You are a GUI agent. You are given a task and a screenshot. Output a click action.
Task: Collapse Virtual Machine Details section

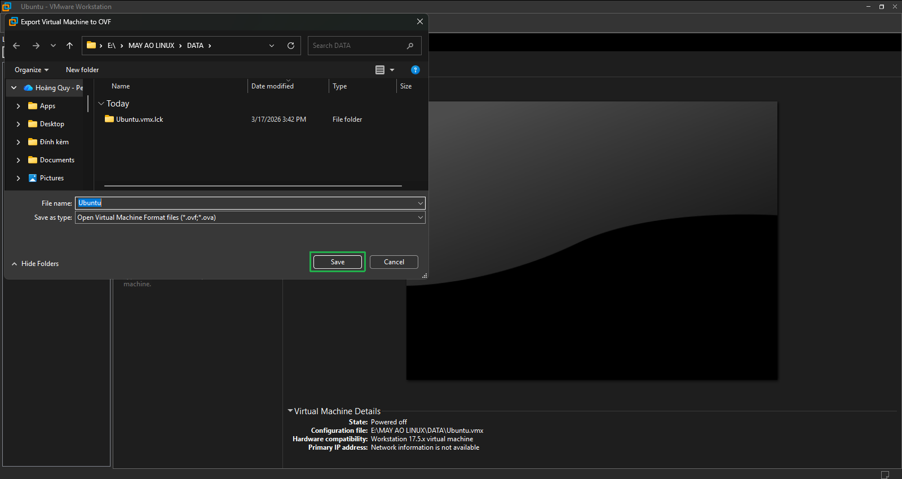(x=290, y=411)
